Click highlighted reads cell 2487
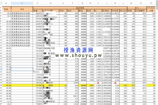Viewport: 158px width, 105px height. (x=90, y=85)
